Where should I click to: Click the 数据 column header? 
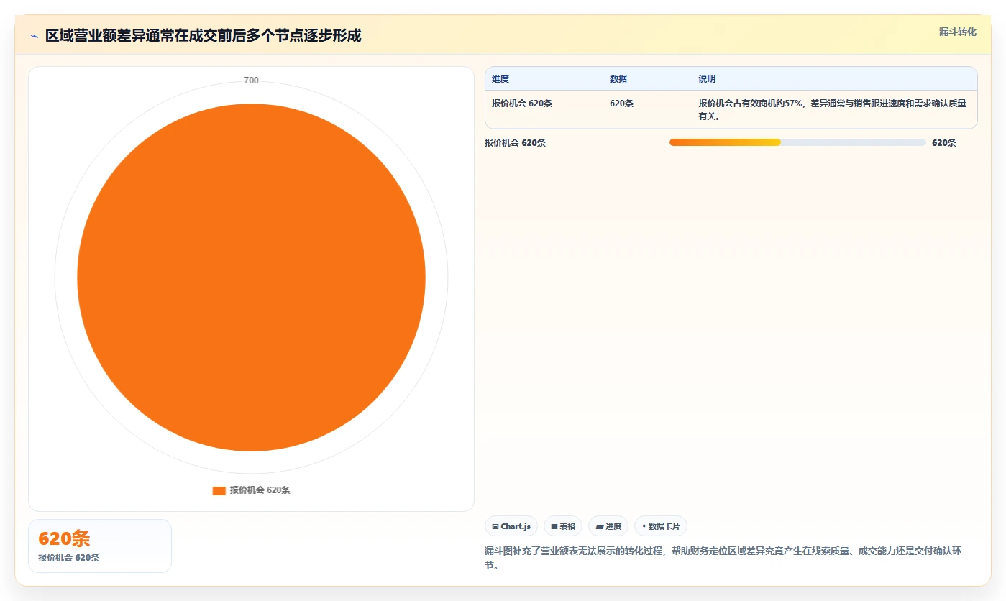click(x=618, y=79)
